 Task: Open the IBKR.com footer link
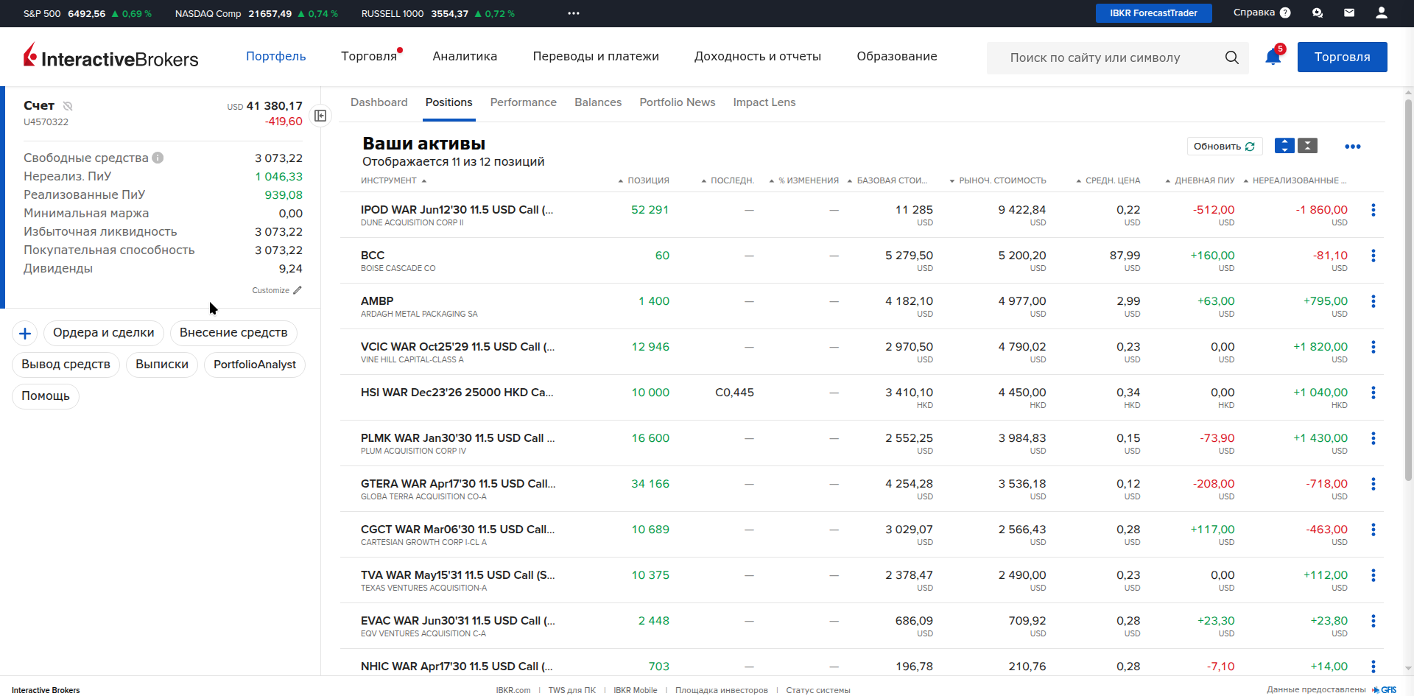513,690
